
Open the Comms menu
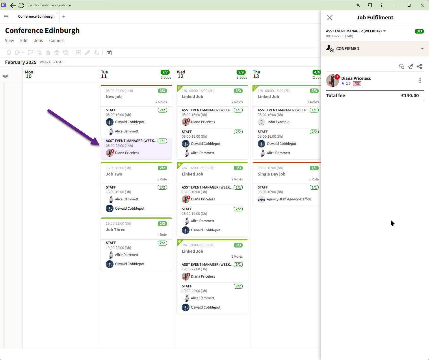[56, 40]
